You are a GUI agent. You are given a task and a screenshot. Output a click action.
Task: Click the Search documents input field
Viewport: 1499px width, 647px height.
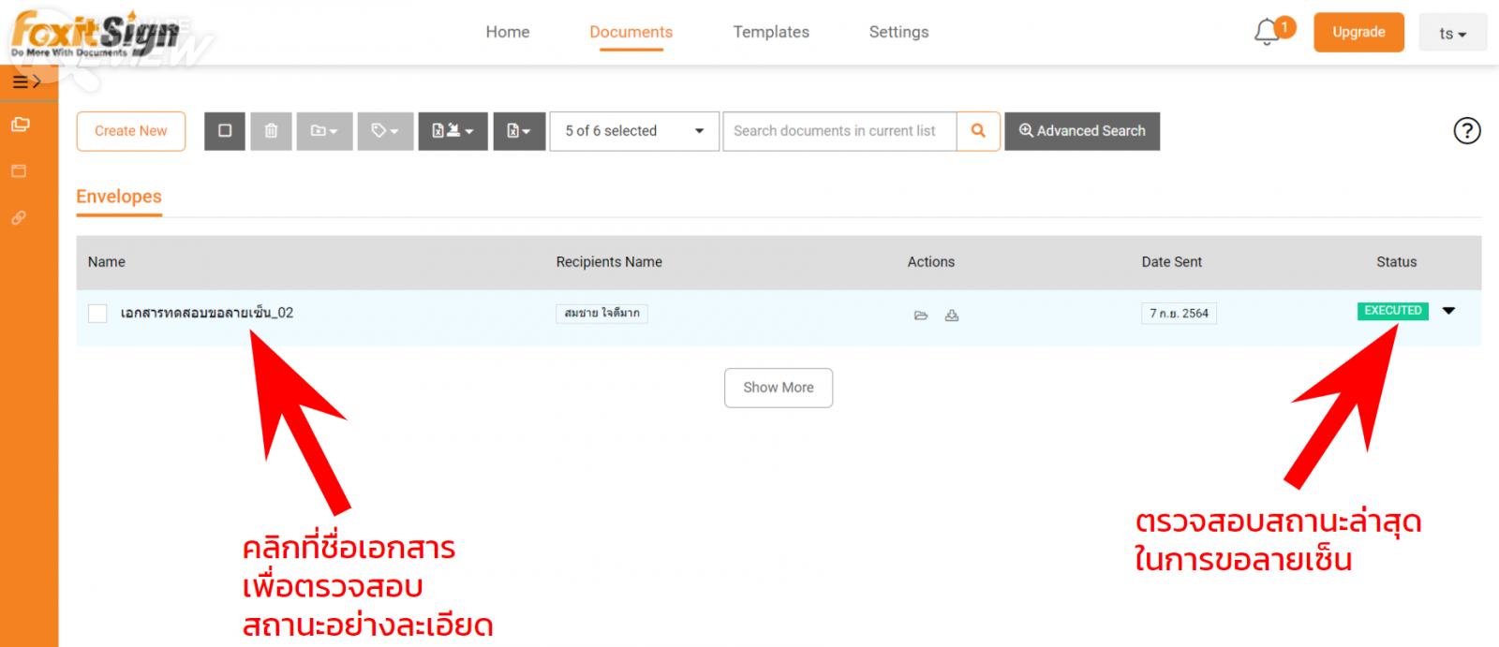[839, 131]
